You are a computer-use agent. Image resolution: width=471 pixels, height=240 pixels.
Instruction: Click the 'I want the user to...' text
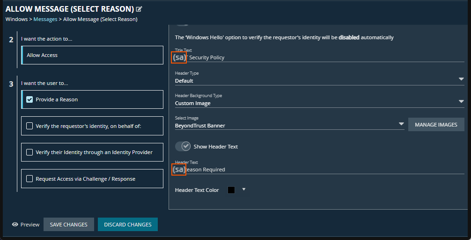click(44, 83)
